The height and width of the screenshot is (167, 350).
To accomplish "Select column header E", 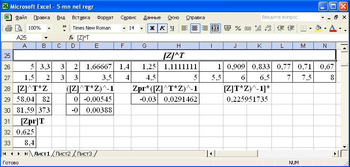I will [96, 46].
